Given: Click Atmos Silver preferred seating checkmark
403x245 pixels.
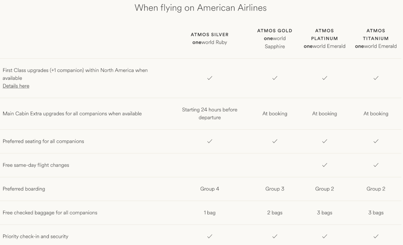Looking at the screenshot, I should click(x=210, y=141).
